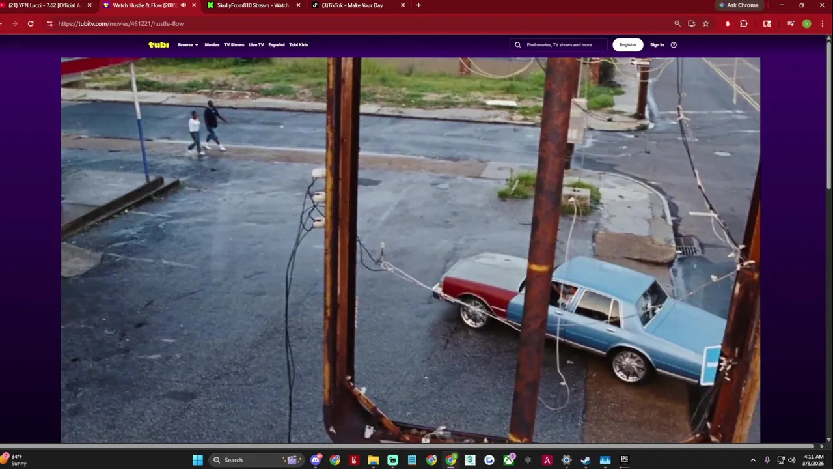Viewport: 833px width, 469px height.
Task: Open File Explorer from the taskbar
Action: click(373, 460)
